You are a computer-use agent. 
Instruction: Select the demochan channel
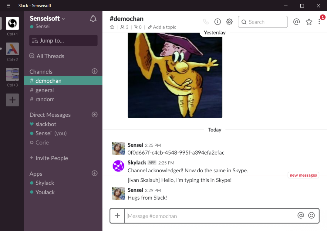[x=63, y=81]
